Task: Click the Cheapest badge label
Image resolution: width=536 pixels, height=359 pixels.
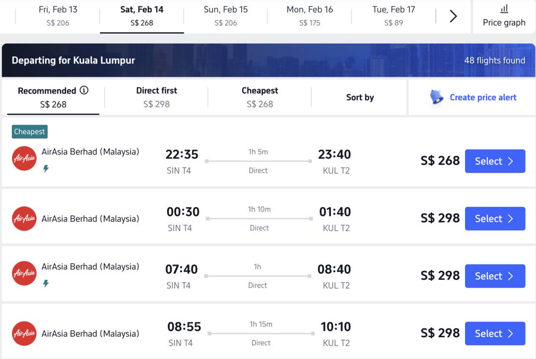Action: (30, 132)
